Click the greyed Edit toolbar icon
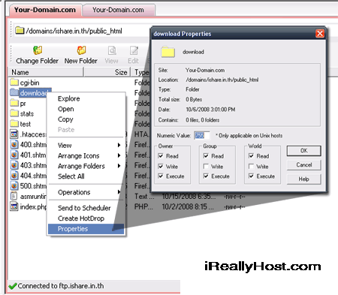The height and width of the screenshot is (295, 338). point(134,50)
